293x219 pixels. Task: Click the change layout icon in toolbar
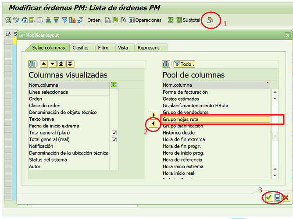[x=210, y=20]
